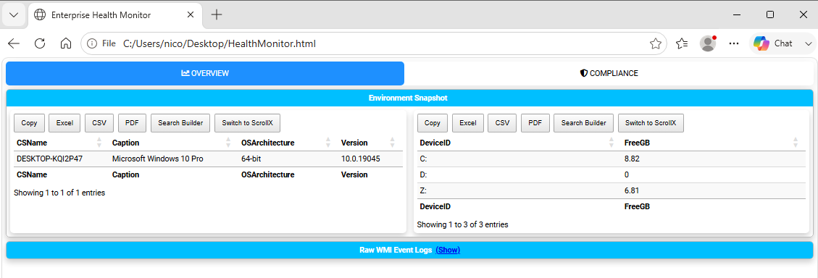This screenshot has height=278, width=818.
Task: Export the OS information table as CSV
Action: point(99,123)
